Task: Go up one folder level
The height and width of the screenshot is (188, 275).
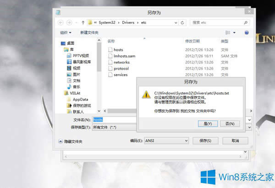Action: pos(83,22)
